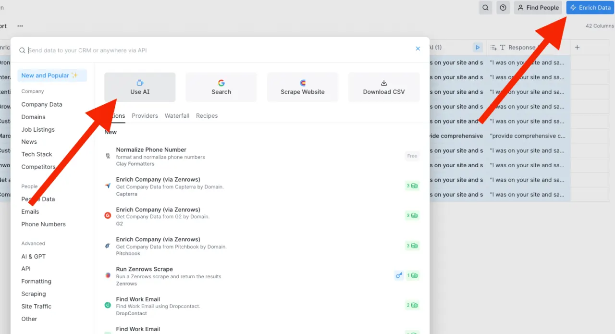Screen dimensions: 615x334
Task: Open the API category
Action: point(26,269)
